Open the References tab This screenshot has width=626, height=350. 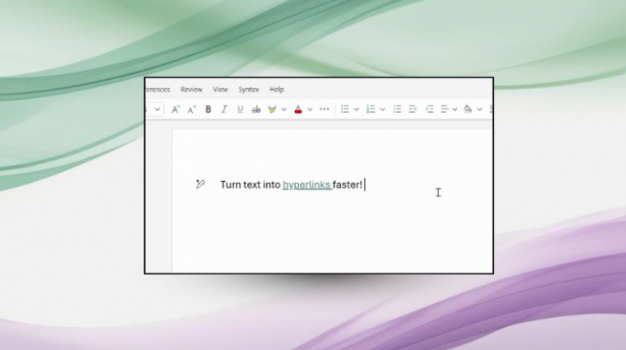click(157, 90)
